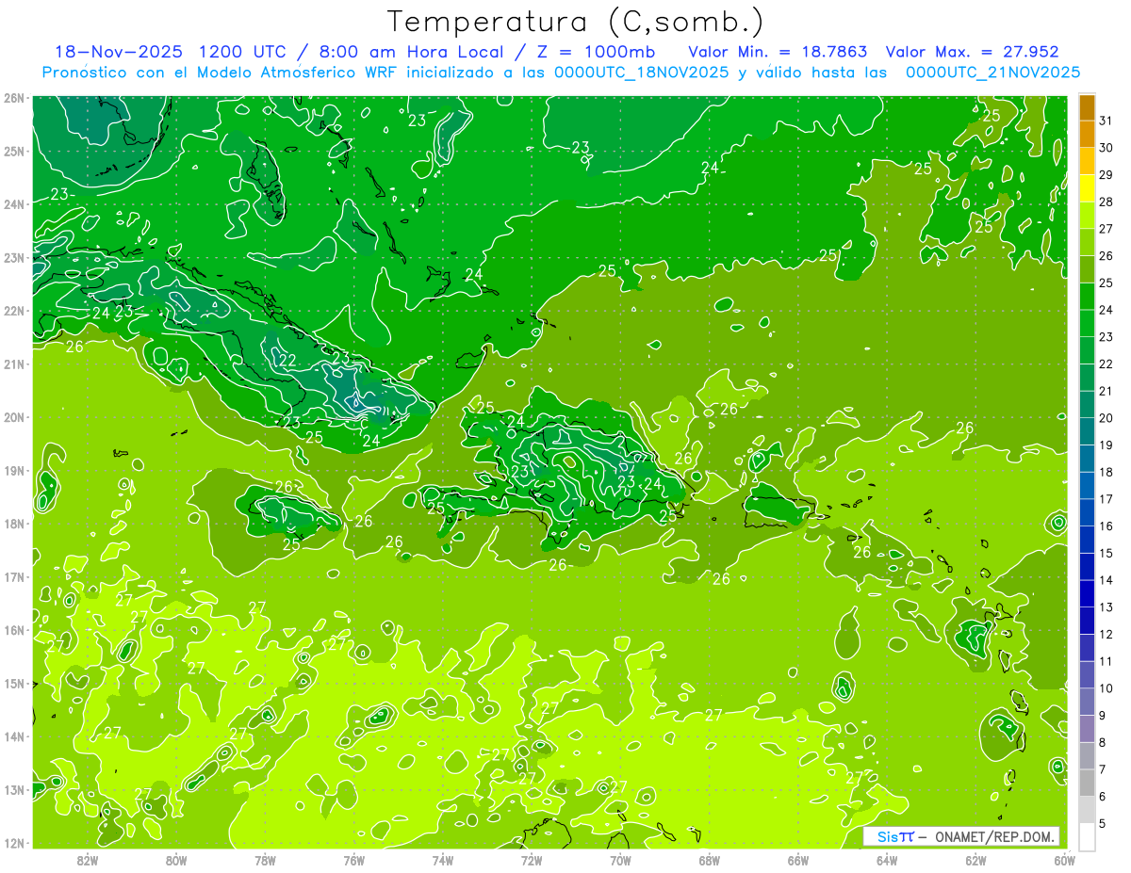The width and height of the screenshot is (1131, 873).
Task: Click the "Valor Max. = 27.952" text
Action: [973, 52]
